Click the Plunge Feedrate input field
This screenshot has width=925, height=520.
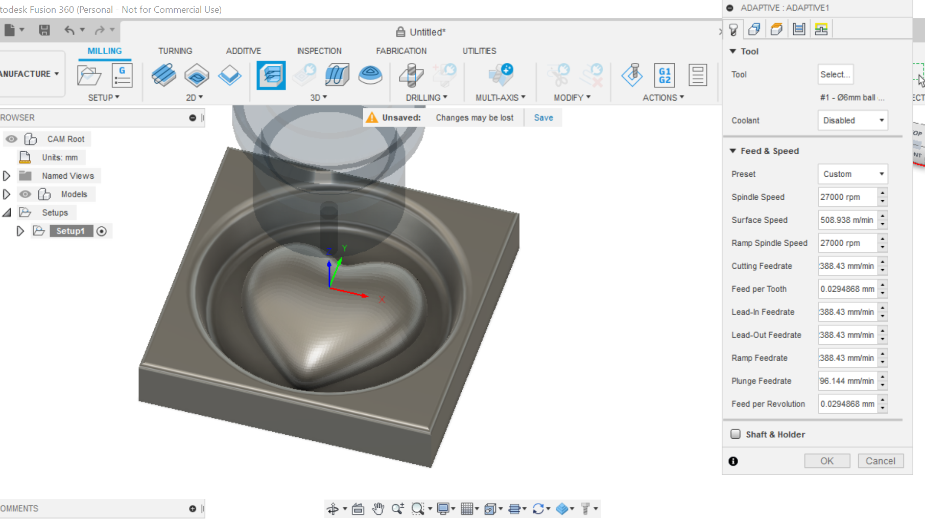[847, 381]
